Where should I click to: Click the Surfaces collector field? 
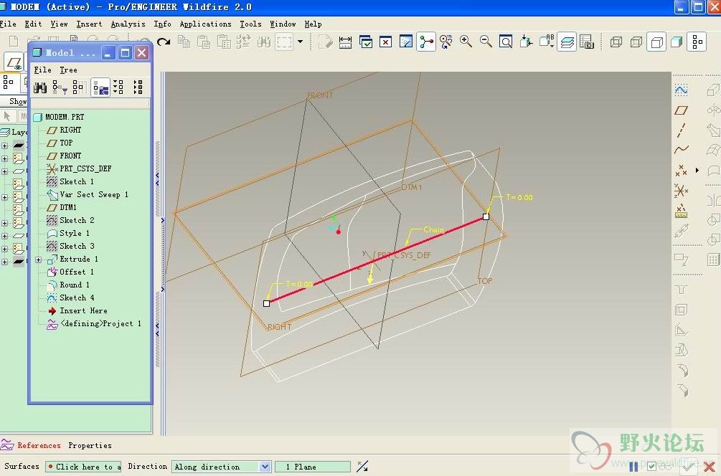(83, 467)
